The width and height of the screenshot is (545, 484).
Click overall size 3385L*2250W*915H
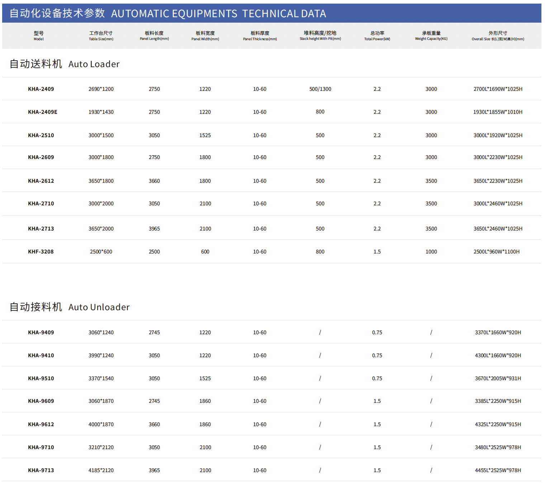[498, 401]
